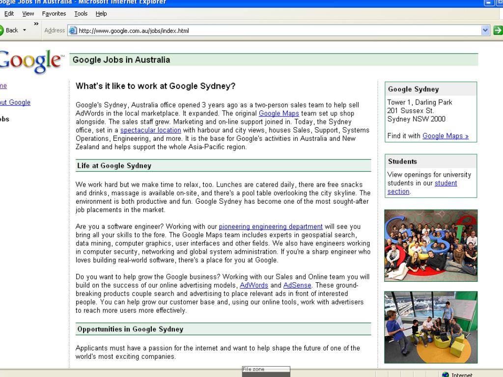Click the heading 'What's it like to work at Google Sydney?'
Image resolution: width=503 pixels, height=377 pixels.
click(x=156, y=86)
